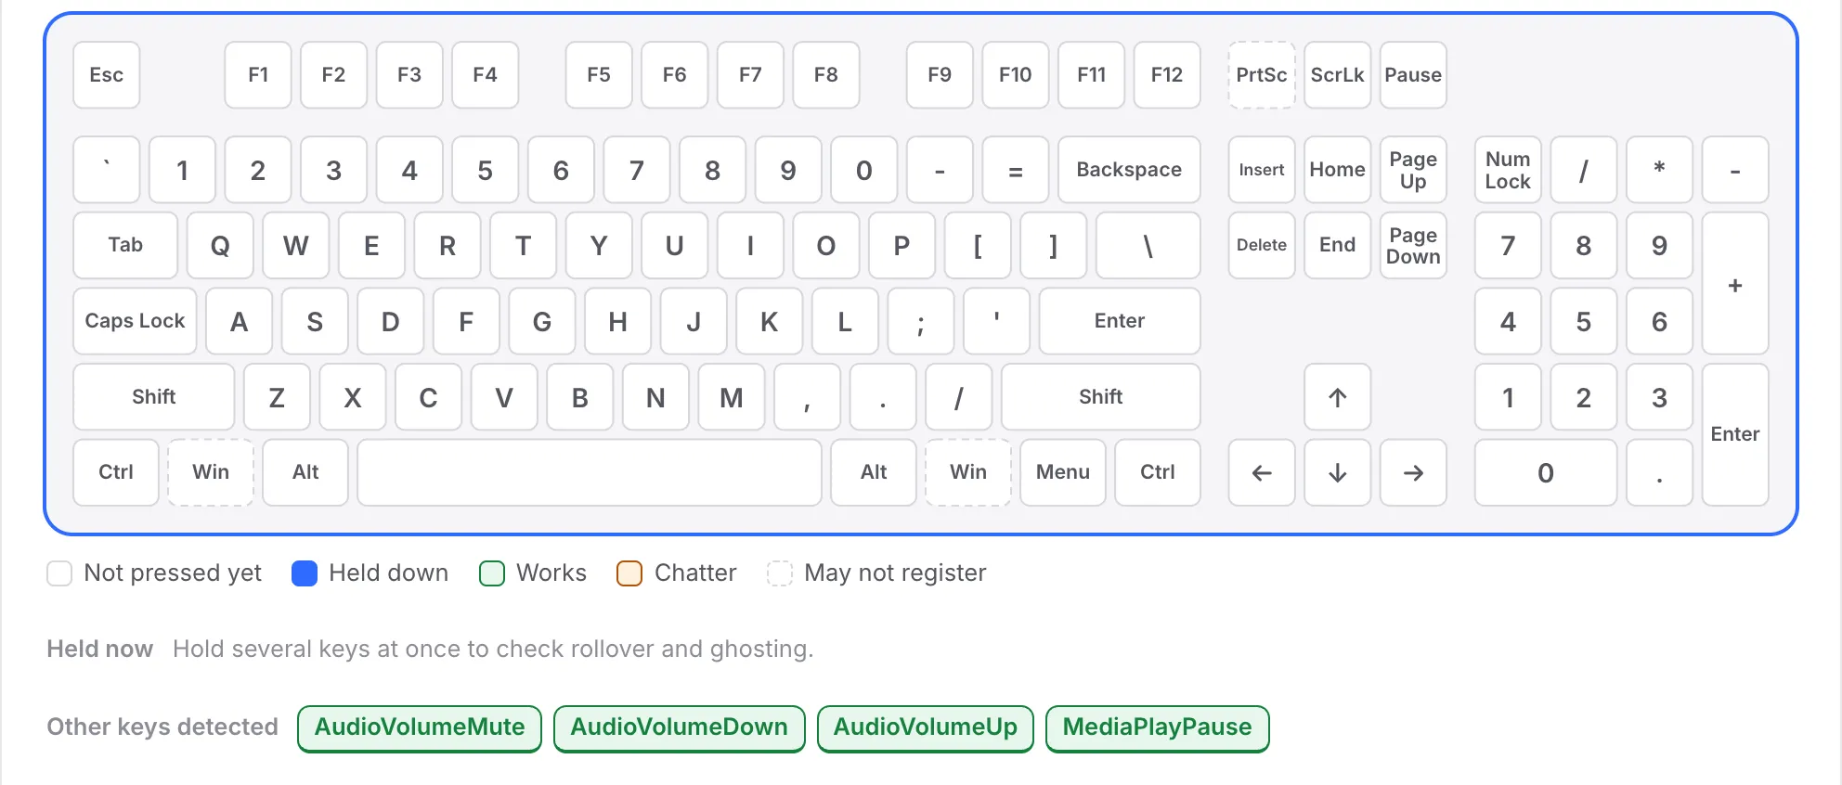Select the numpad plus key
1842x785 pixels.
[1735, 283]
